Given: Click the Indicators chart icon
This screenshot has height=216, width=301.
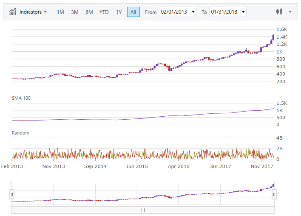Looking at the screenshot, I should coord(13,12).
